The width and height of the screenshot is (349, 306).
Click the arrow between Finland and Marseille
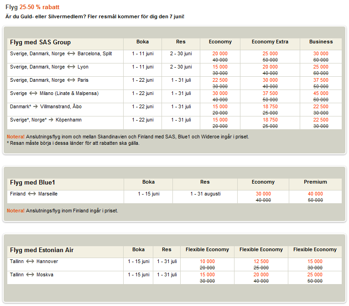32,194
